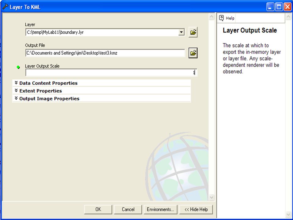
Task: Click the 'Layer Output Scale' parameter label
Action: pyautogui.click(x=42, y=66)
